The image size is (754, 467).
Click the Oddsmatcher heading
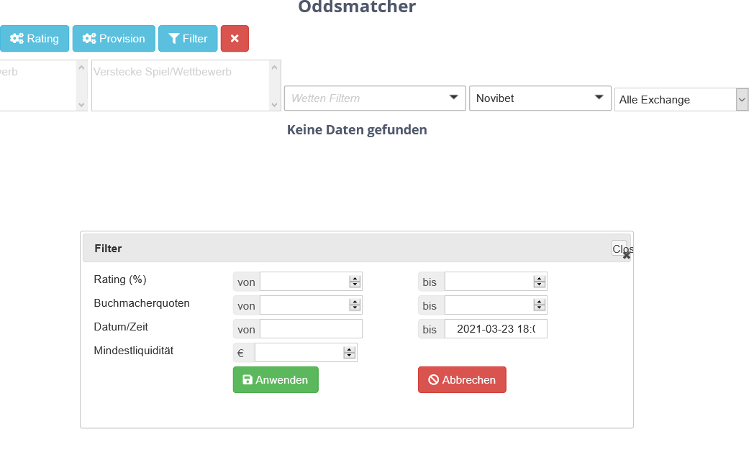pos(357,6)
